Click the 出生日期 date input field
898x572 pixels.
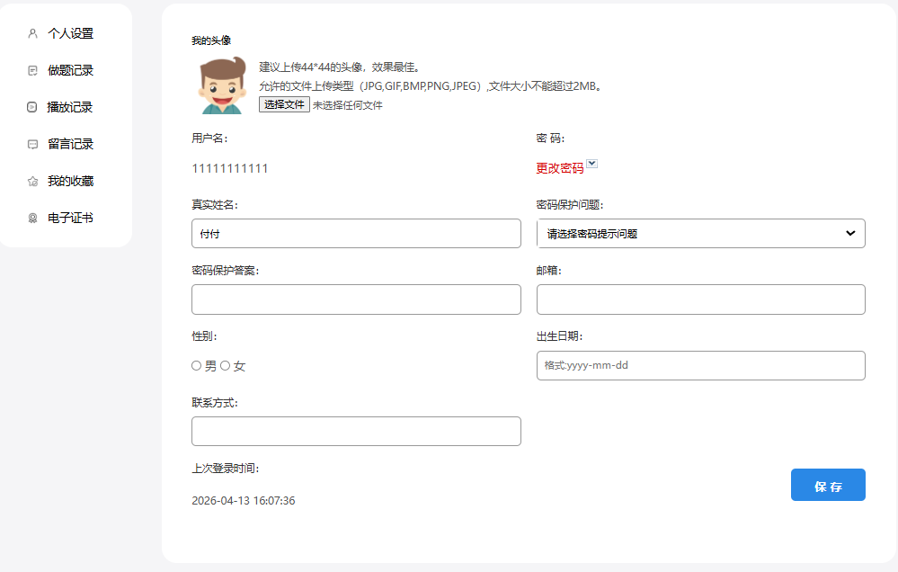tap(700, 365)
